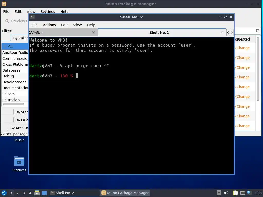Screen dimensions: 263x197
Task: Select the Databases category
Action: [15, 70]
